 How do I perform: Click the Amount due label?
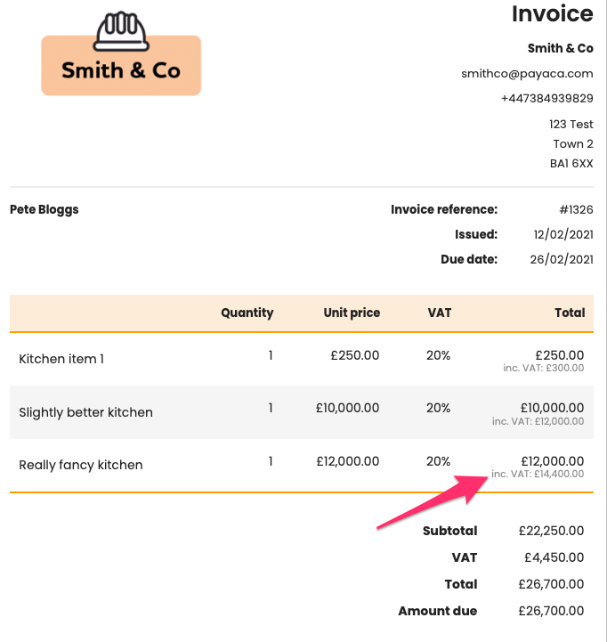[437, 611]
